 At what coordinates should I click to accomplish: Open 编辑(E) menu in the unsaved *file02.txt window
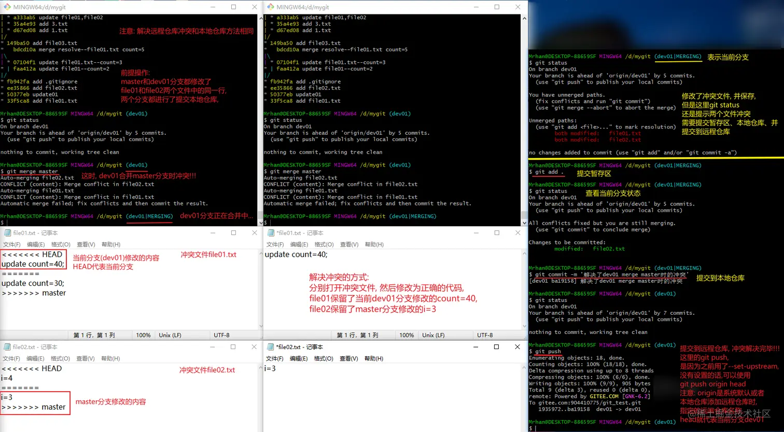(x=299, y=358)
